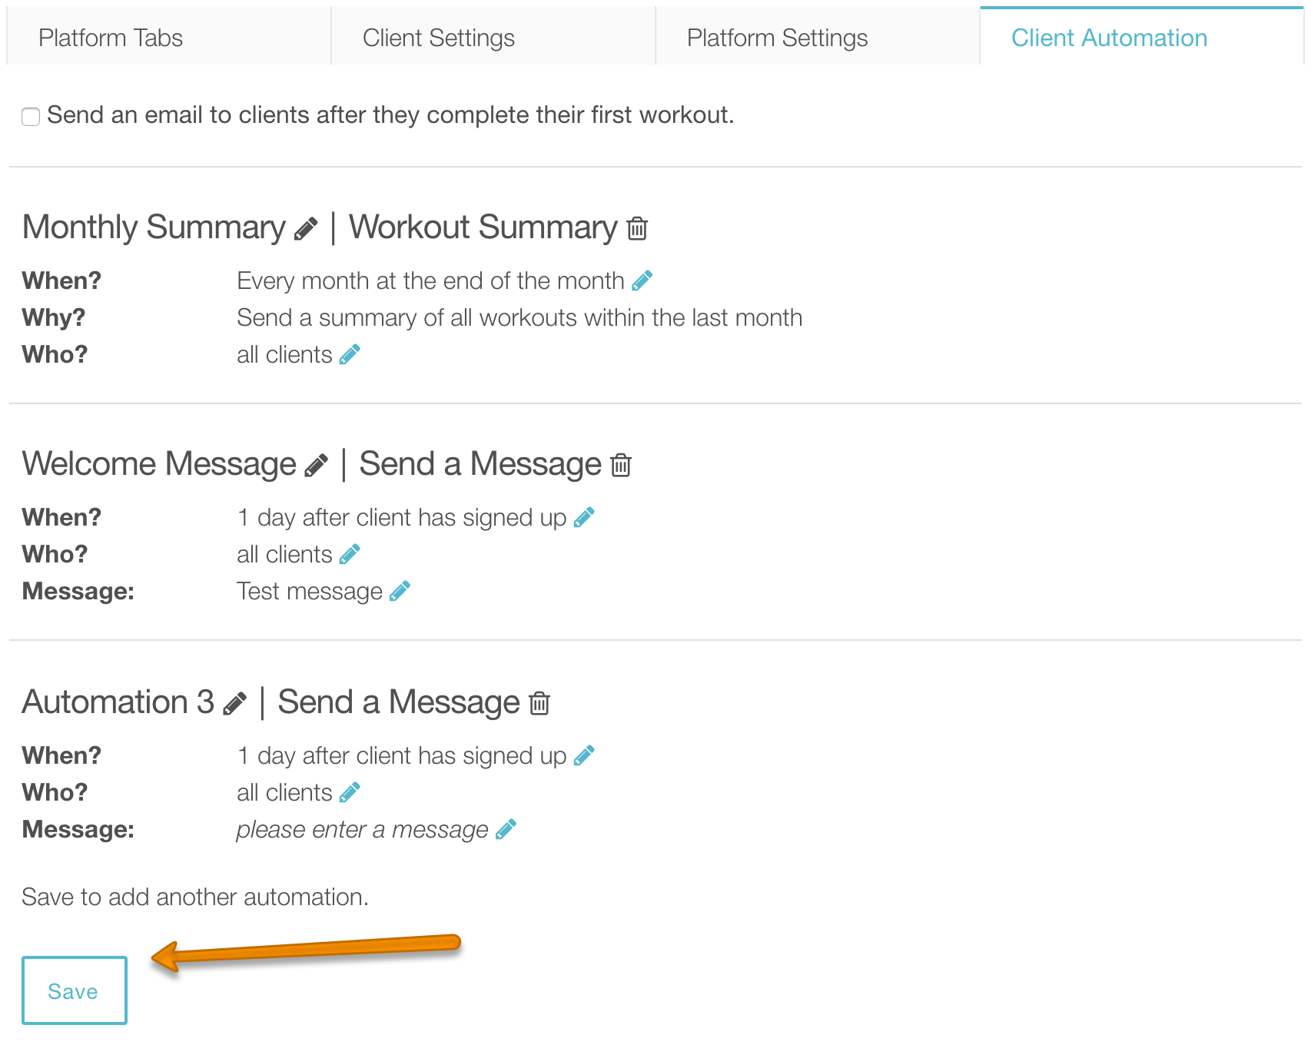Delete Automation 3

(x=538, y=703)
